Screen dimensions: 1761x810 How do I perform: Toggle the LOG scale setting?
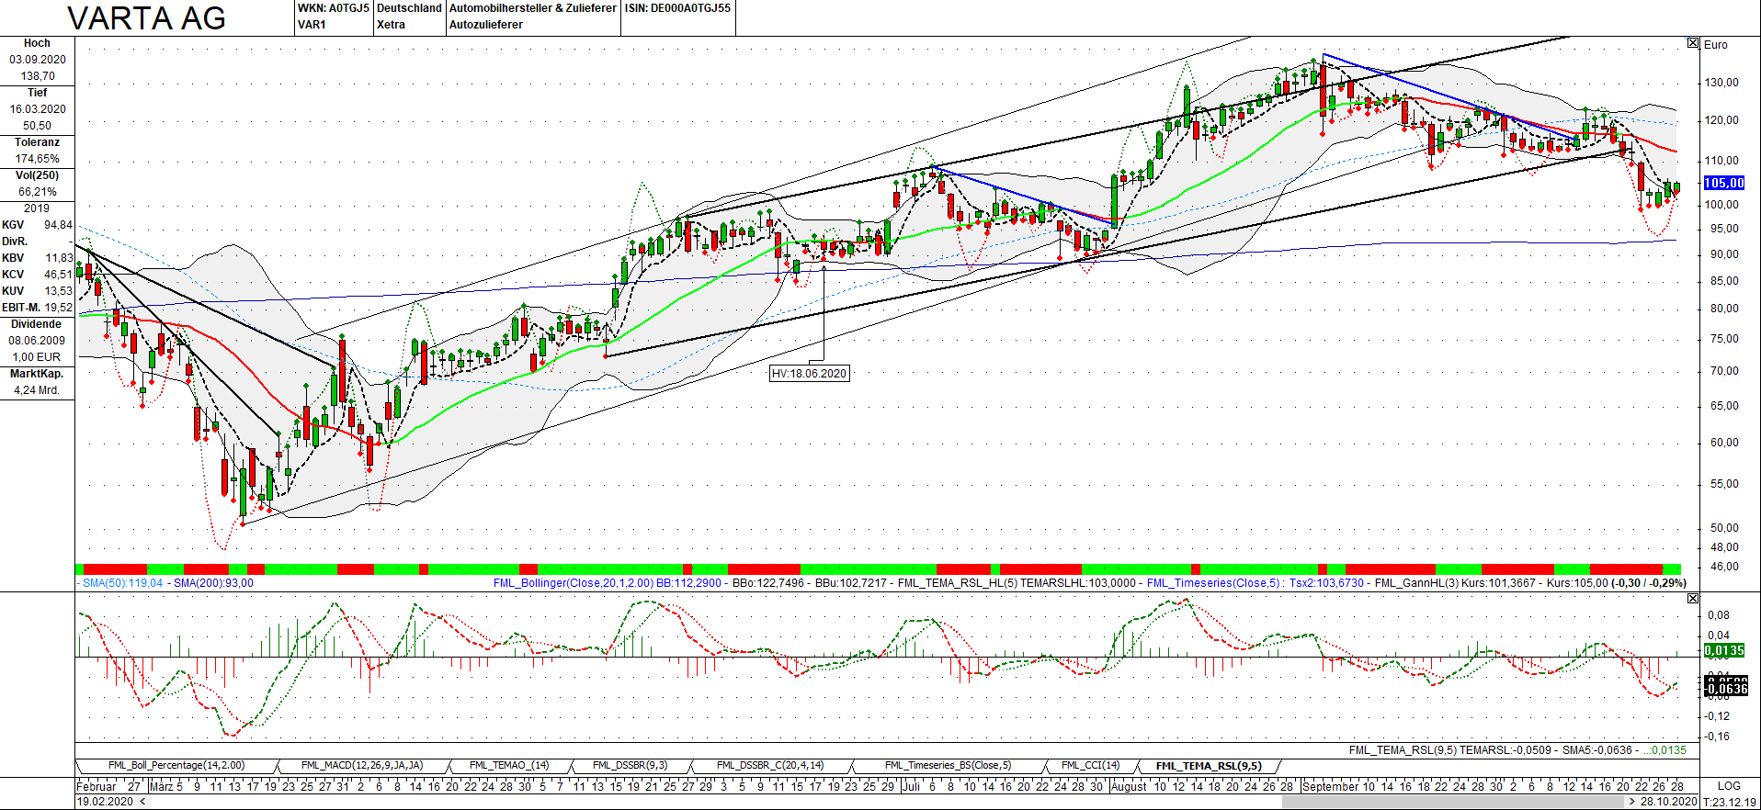[x=1729, y=786]
